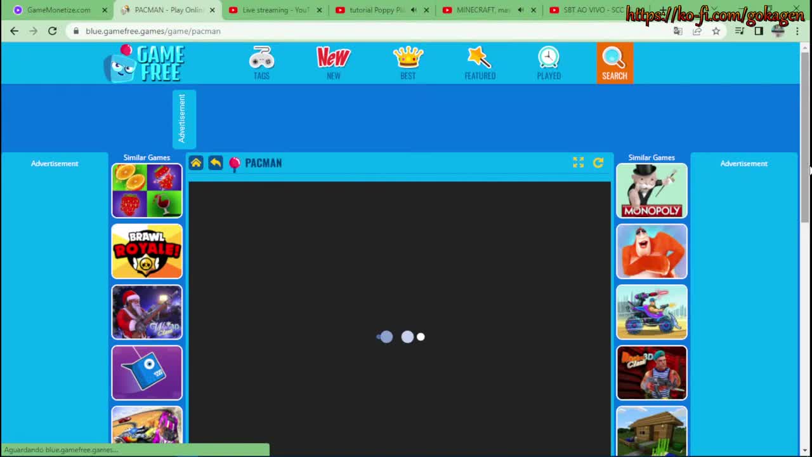Click the vertical Advertisement label tab
Screen dimensions: 812x457
pos(184,119)
